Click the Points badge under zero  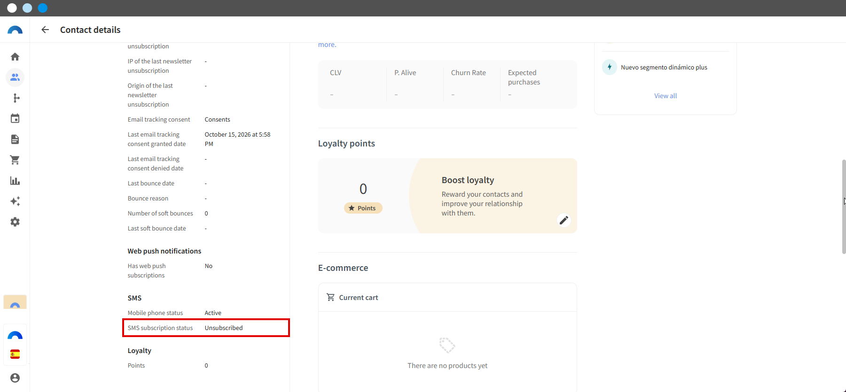tap(363, 208)
